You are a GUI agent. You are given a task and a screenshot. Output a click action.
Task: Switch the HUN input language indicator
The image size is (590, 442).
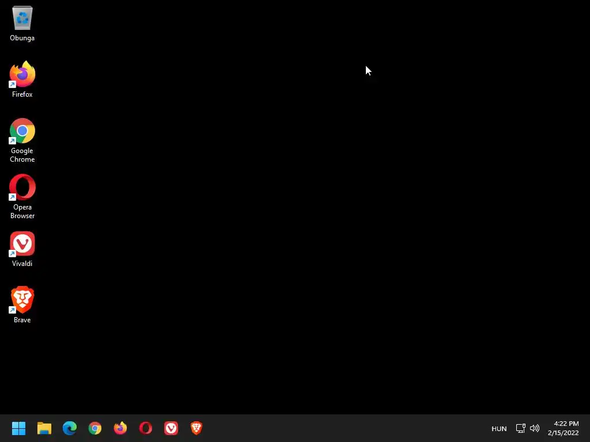[499, 428]
